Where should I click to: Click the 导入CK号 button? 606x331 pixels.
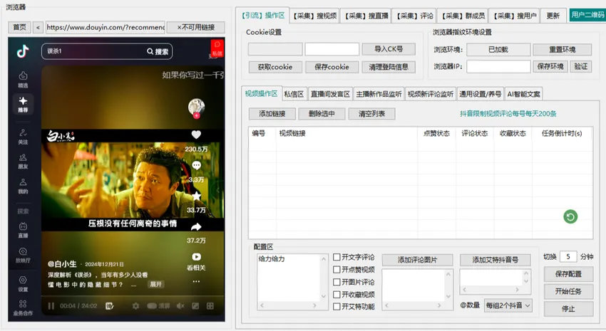(389, 49)
